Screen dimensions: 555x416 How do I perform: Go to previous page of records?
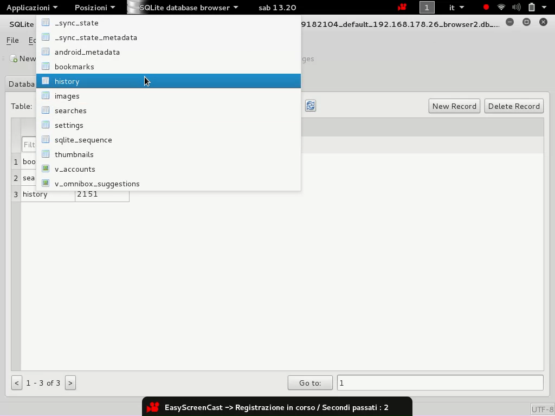tap(17, 383)
